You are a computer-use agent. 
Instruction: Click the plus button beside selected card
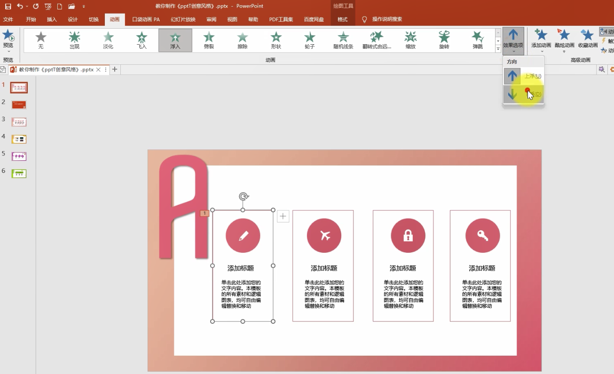coord(283,216)
